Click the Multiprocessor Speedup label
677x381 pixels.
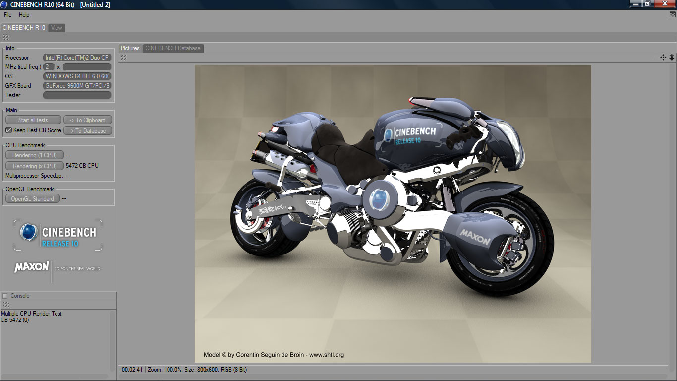(34, 176)
